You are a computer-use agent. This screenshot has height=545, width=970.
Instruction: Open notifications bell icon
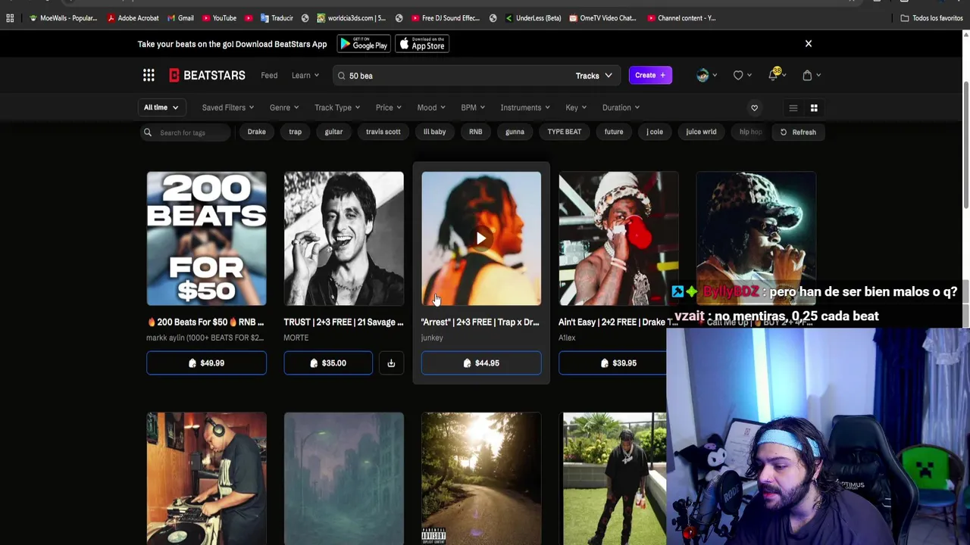(774, 74)
